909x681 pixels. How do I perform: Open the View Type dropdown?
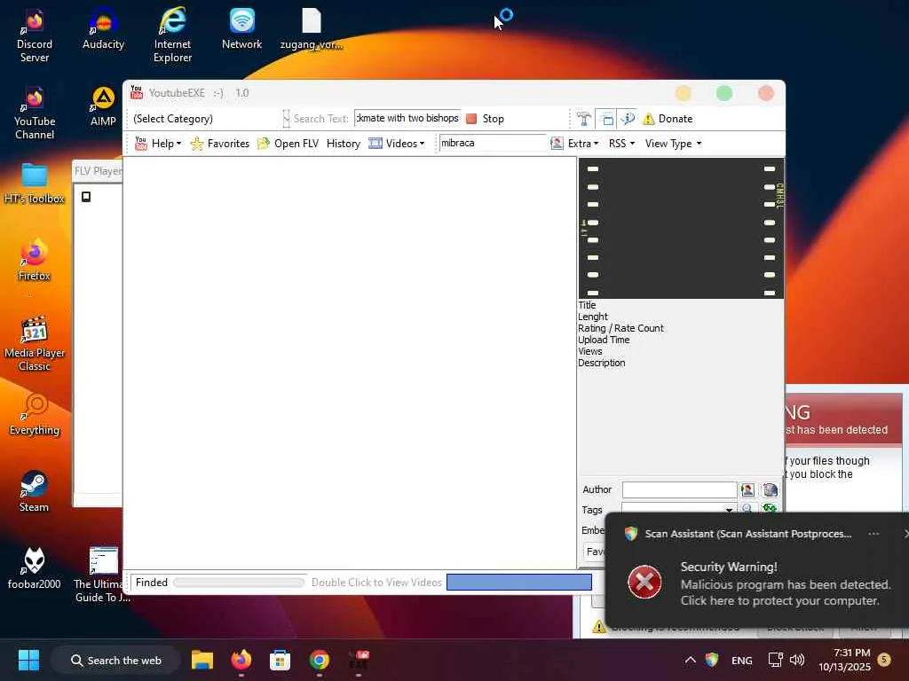673,143
